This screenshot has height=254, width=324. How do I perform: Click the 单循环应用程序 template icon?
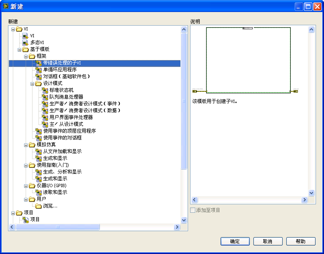pos(38,70)
